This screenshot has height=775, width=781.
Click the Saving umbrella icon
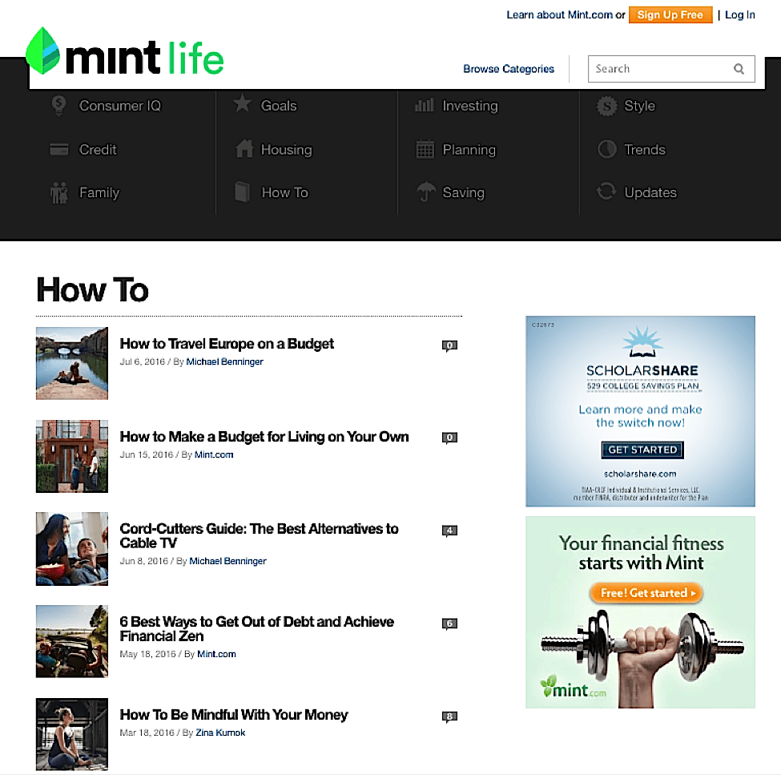point(425,192)
